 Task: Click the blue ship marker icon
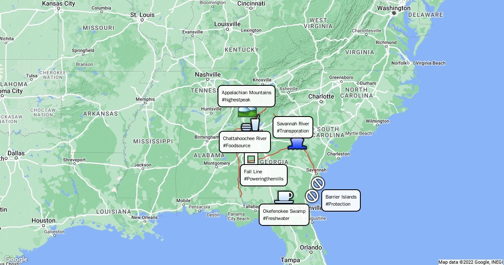point(297,144)
